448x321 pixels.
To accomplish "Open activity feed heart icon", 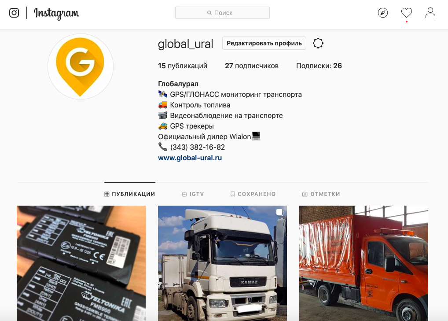I will [x=406, y=13].
